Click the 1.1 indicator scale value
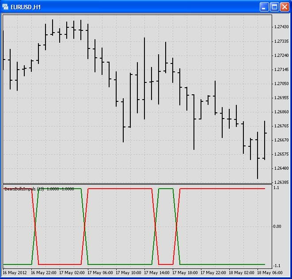 pos(277,188)
